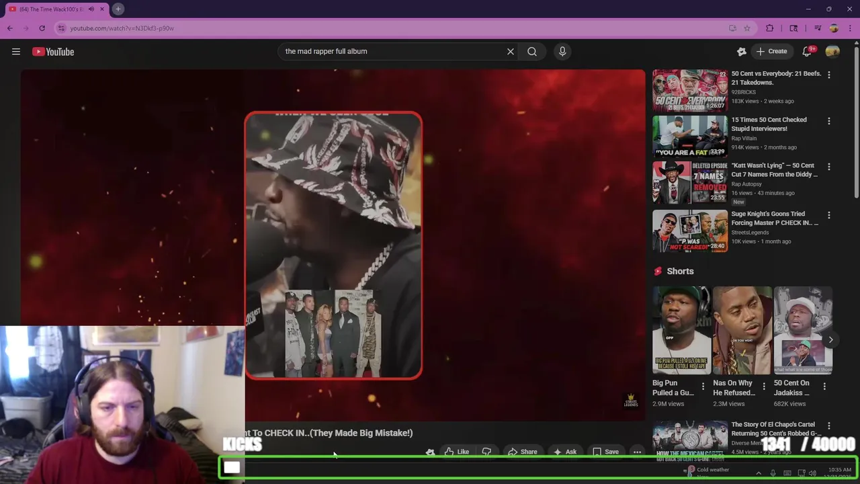
Task: Clear the search box text
Action: click(511, 51)
